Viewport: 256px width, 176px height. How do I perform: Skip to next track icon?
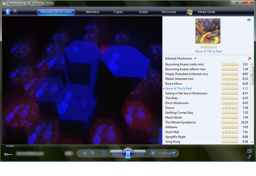[140, 153]
